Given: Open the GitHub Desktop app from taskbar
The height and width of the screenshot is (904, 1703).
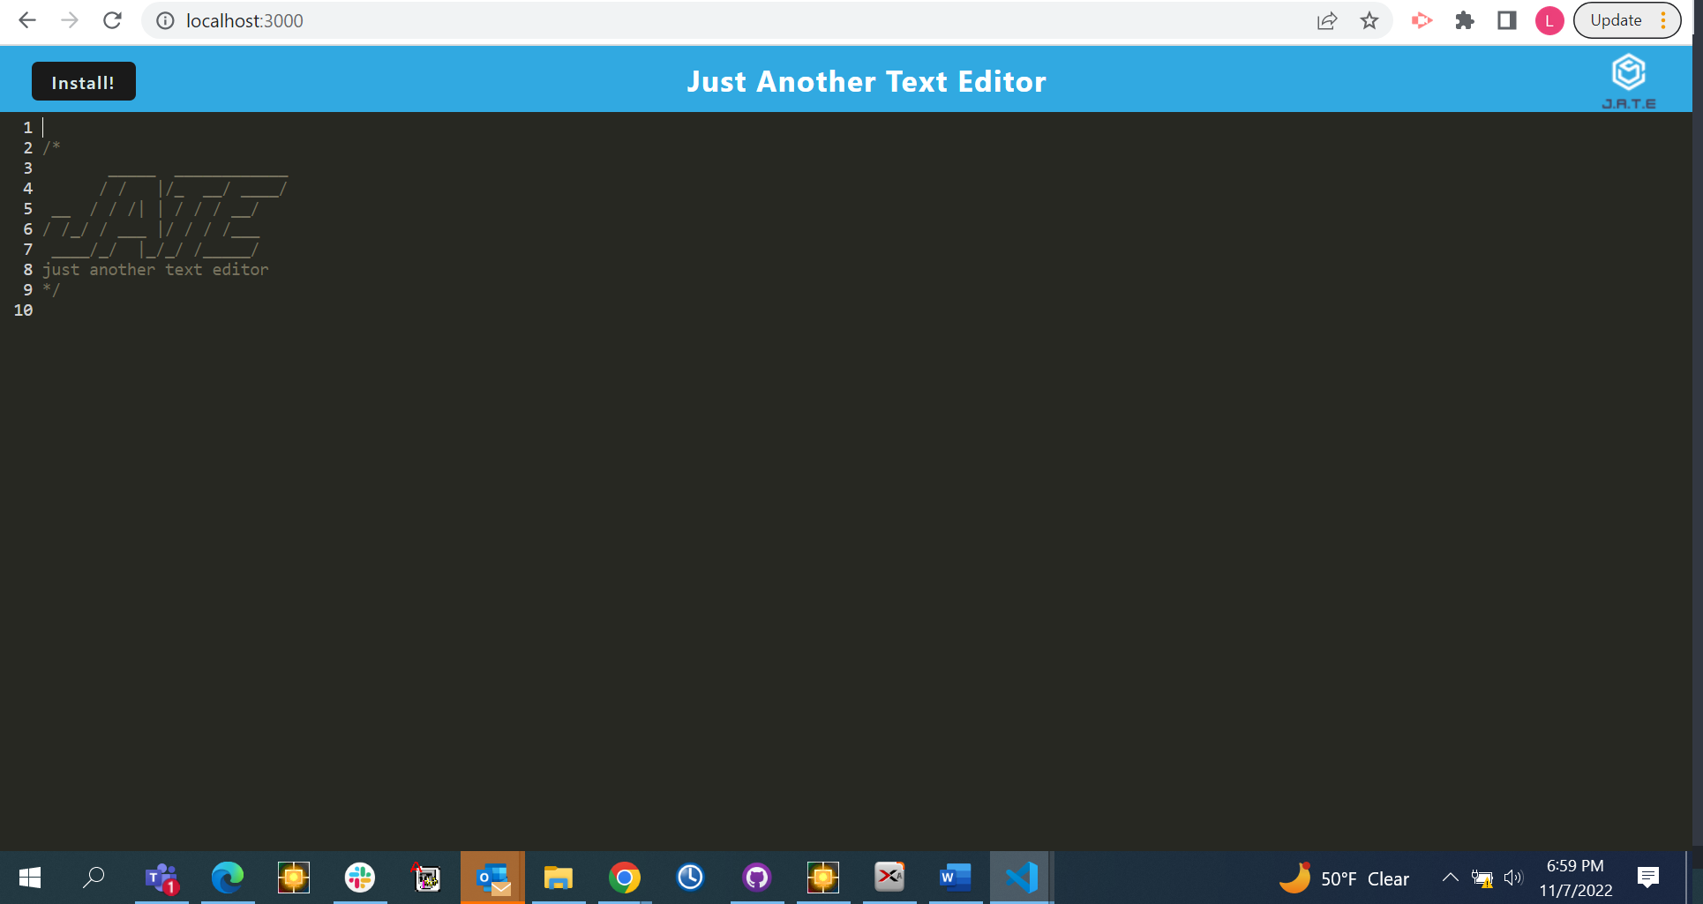Looking at the screenshot, I should 756,878.
